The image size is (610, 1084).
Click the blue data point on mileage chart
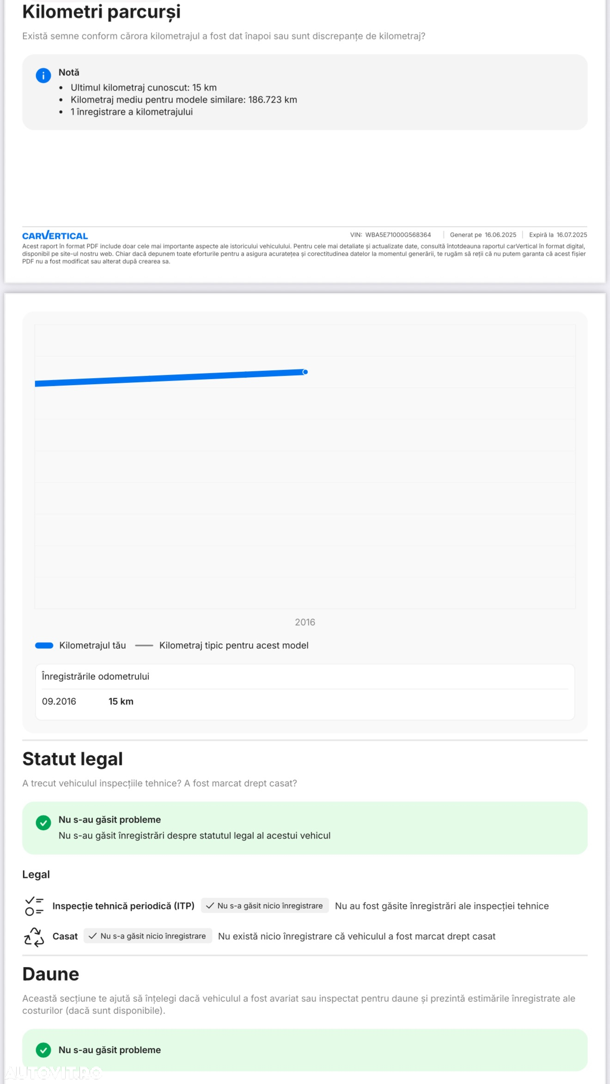coord(305,372)
